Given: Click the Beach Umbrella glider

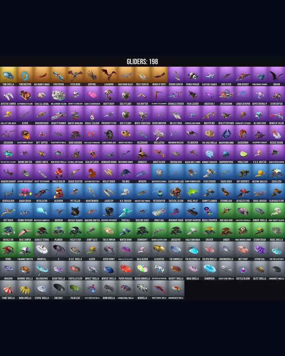Looking at the screenshot, I should pyautogui.click(x=142, y=271).
